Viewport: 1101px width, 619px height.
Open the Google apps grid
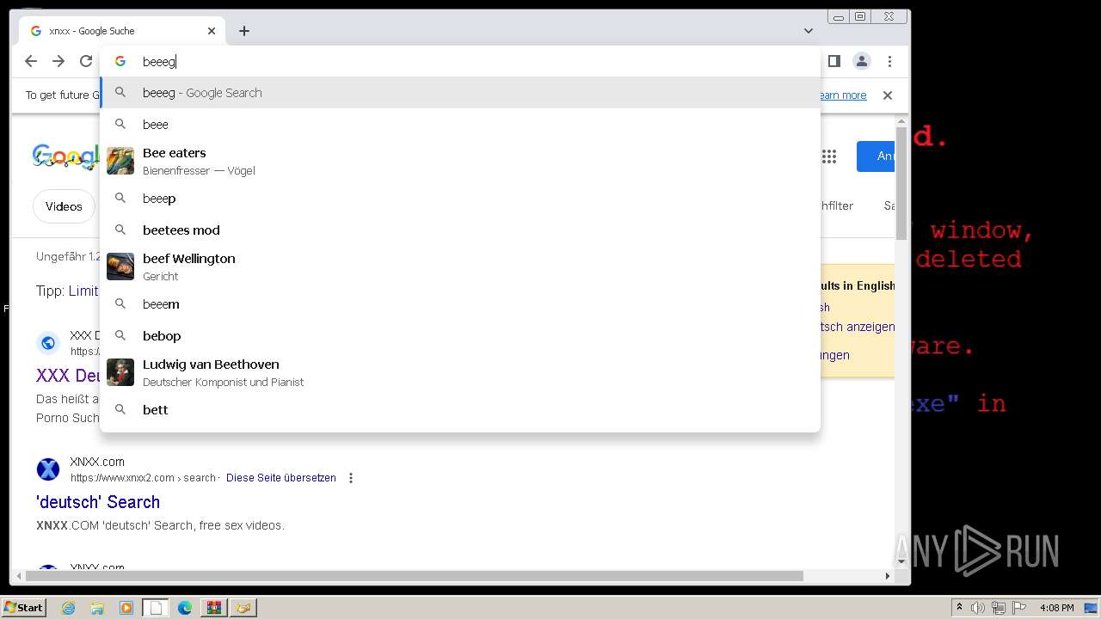point(829,156)
